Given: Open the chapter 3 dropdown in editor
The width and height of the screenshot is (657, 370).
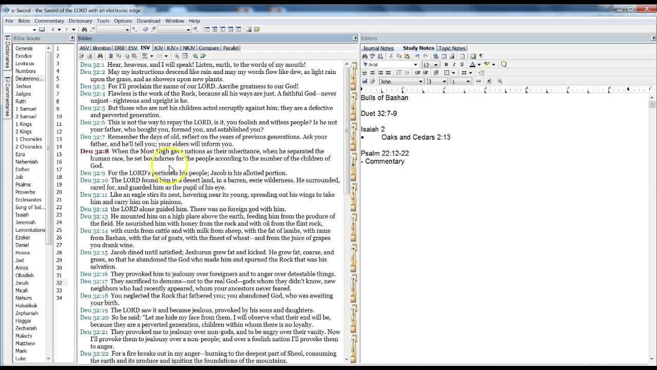Looking at the screenshot, I should tap(445, 81).
